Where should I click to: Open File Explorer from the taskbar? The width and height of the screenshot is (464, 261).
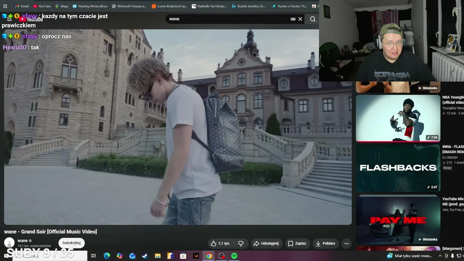tap(158, 256)
